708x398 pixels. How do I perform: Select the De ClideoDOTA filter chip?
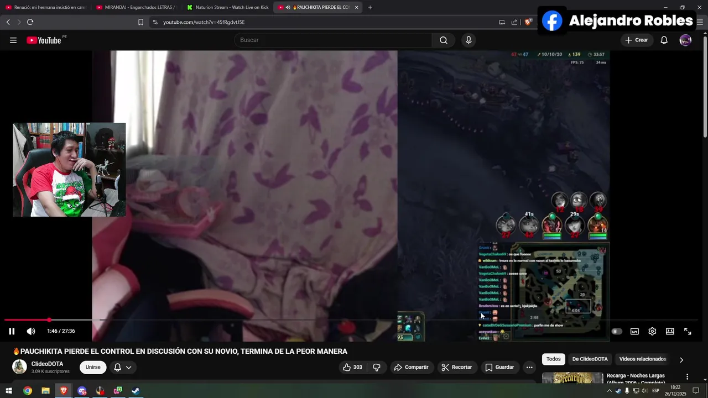tap(590, 359)
